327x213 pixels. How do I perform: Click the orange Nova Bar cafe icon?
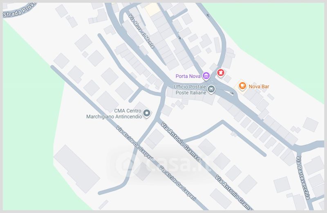(242, 86)
